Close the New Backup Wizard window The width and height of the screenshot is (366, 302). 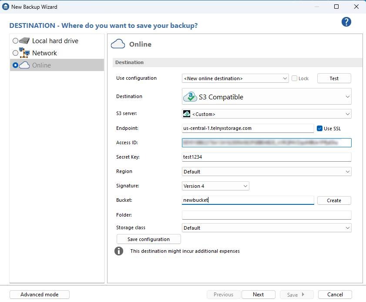click(356, 7)
